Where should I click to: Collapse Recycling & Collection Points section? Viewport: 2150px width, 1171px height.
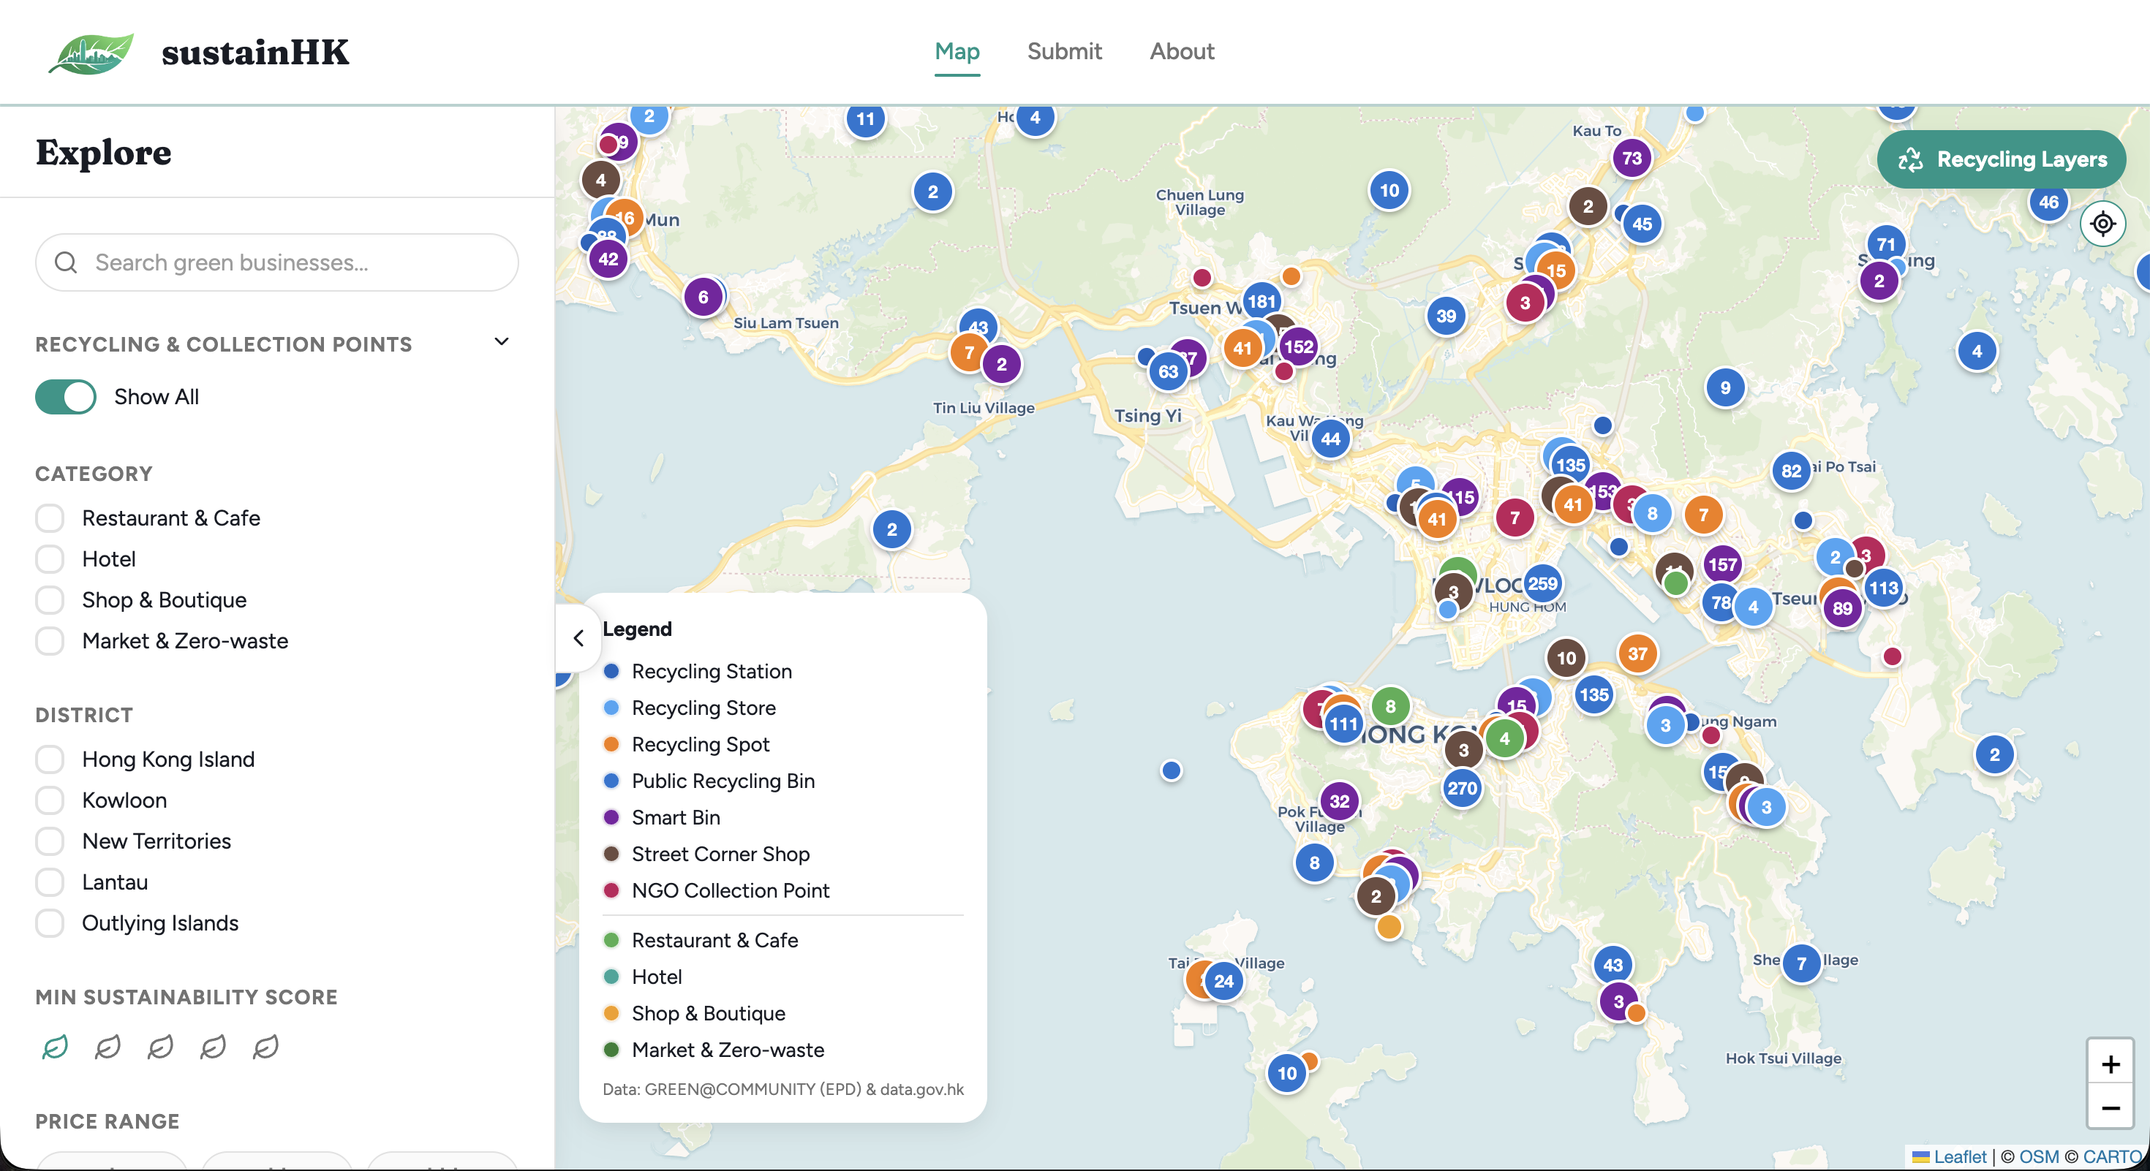pos(501,341)
